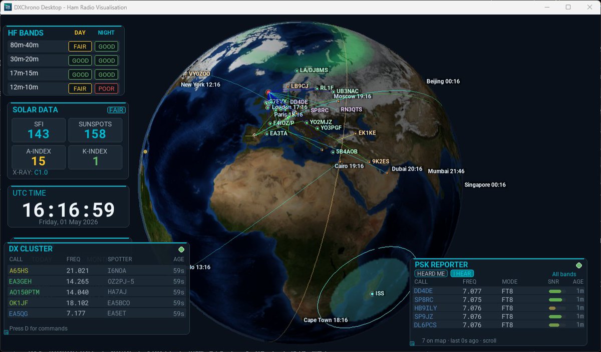Select the 5B4AOB station marker

333,151
